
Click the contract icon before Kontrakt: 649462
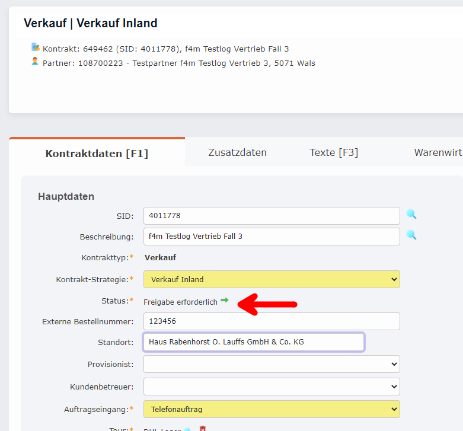pos(36,47)
